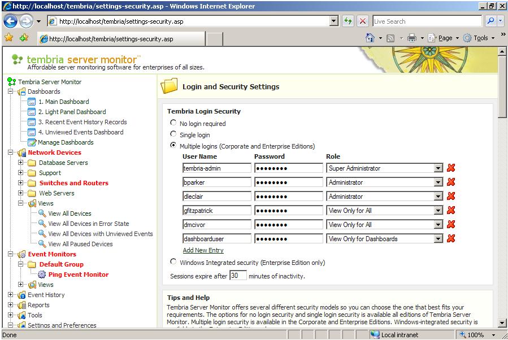The width and height of the screenshot is (508, 340).
Task: Collapse the Network Devices tree node
Action: [10, 152]
